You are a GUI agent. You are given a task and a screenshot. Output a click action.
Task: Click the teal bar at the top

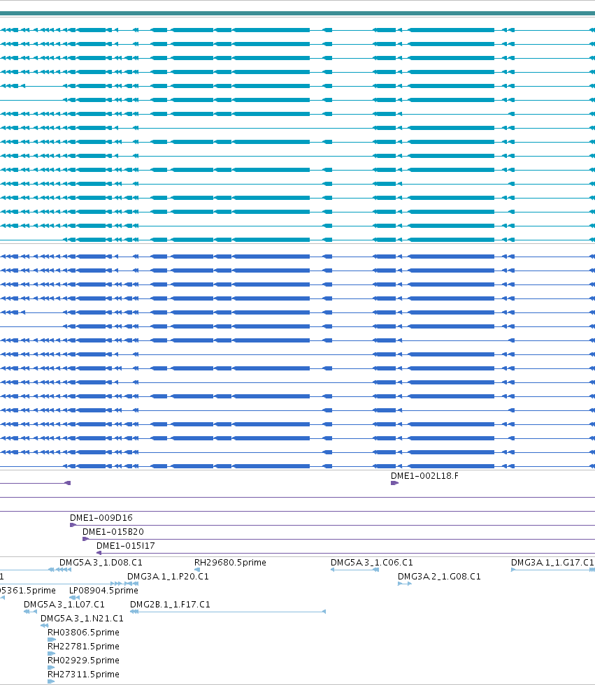[x=298, y=13]
